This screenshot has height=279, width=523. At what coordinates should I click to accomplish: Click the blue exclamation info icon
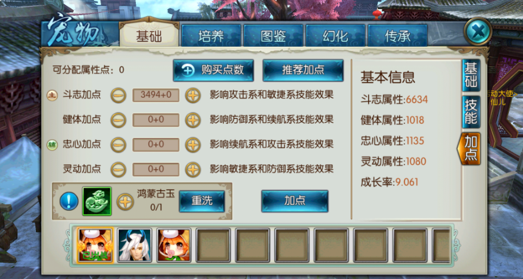tap(69, 201)
